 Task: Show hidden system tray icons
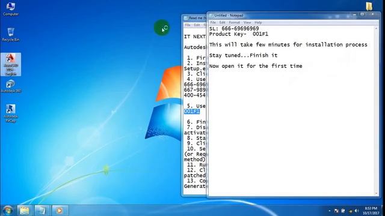(x=329, y=211)
